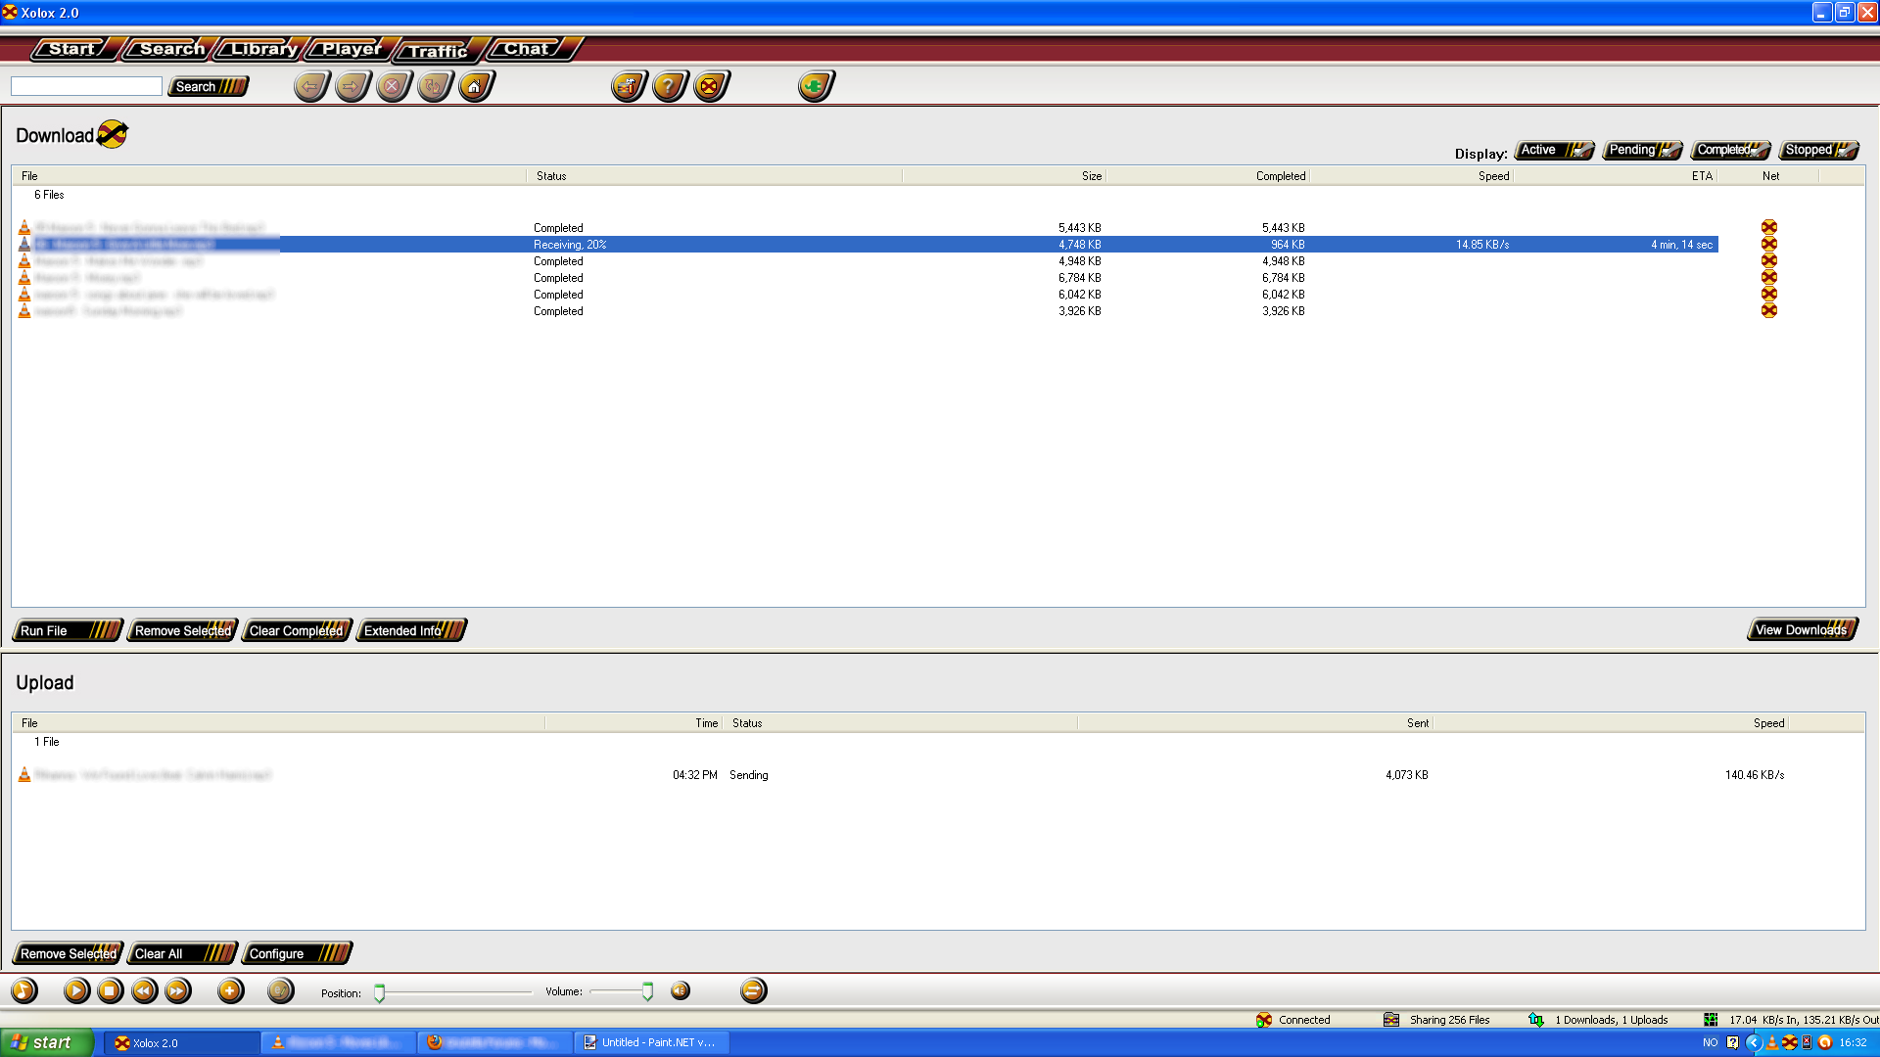The image size is (1880, 1057).
Task: Click the add plus icon in player
Action: point(230,991)
